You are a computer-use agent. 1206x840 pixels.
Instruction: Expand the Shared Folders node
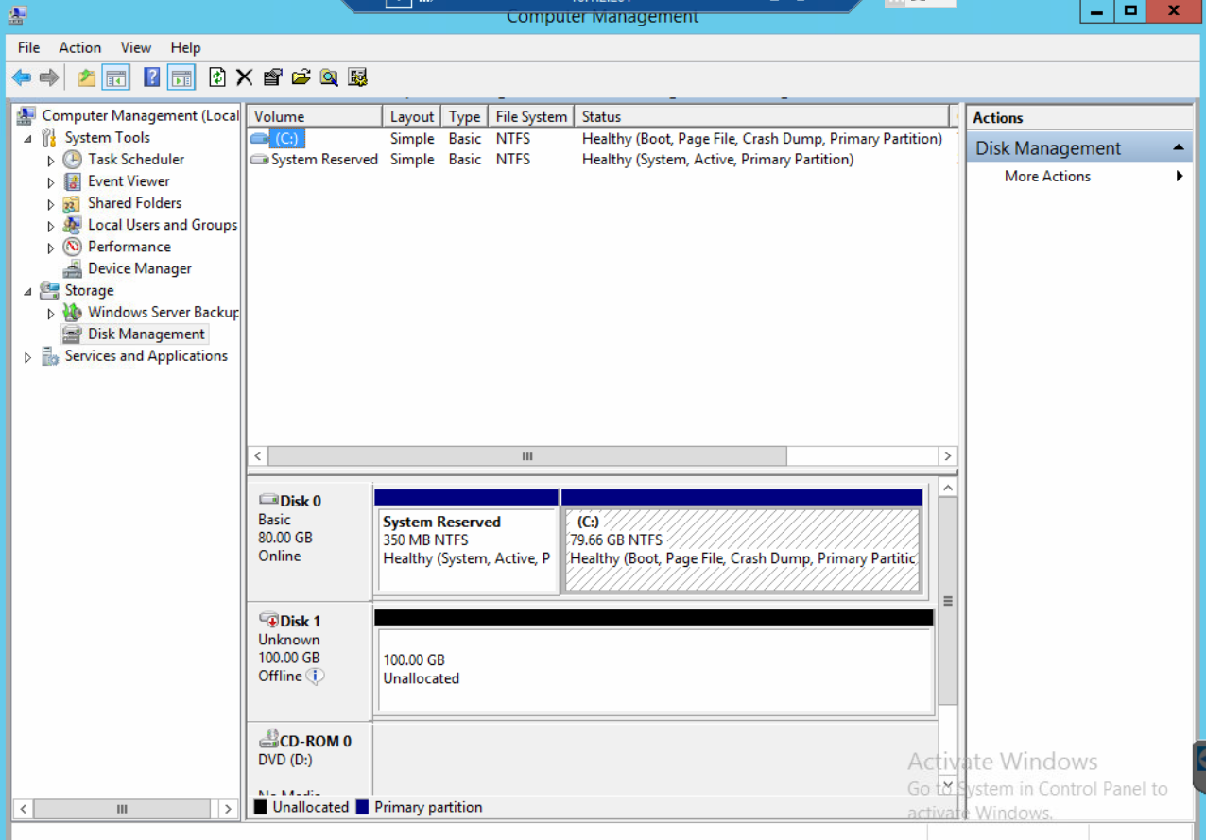click(x=51, y=204)
